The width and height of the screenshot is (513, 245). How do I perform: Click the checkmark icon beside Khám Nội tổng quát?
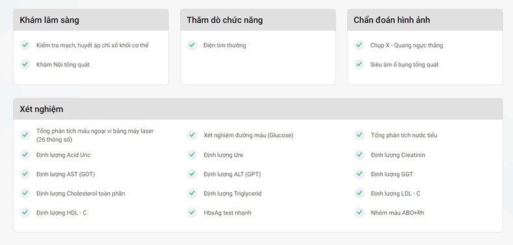[x=25, y=64]
